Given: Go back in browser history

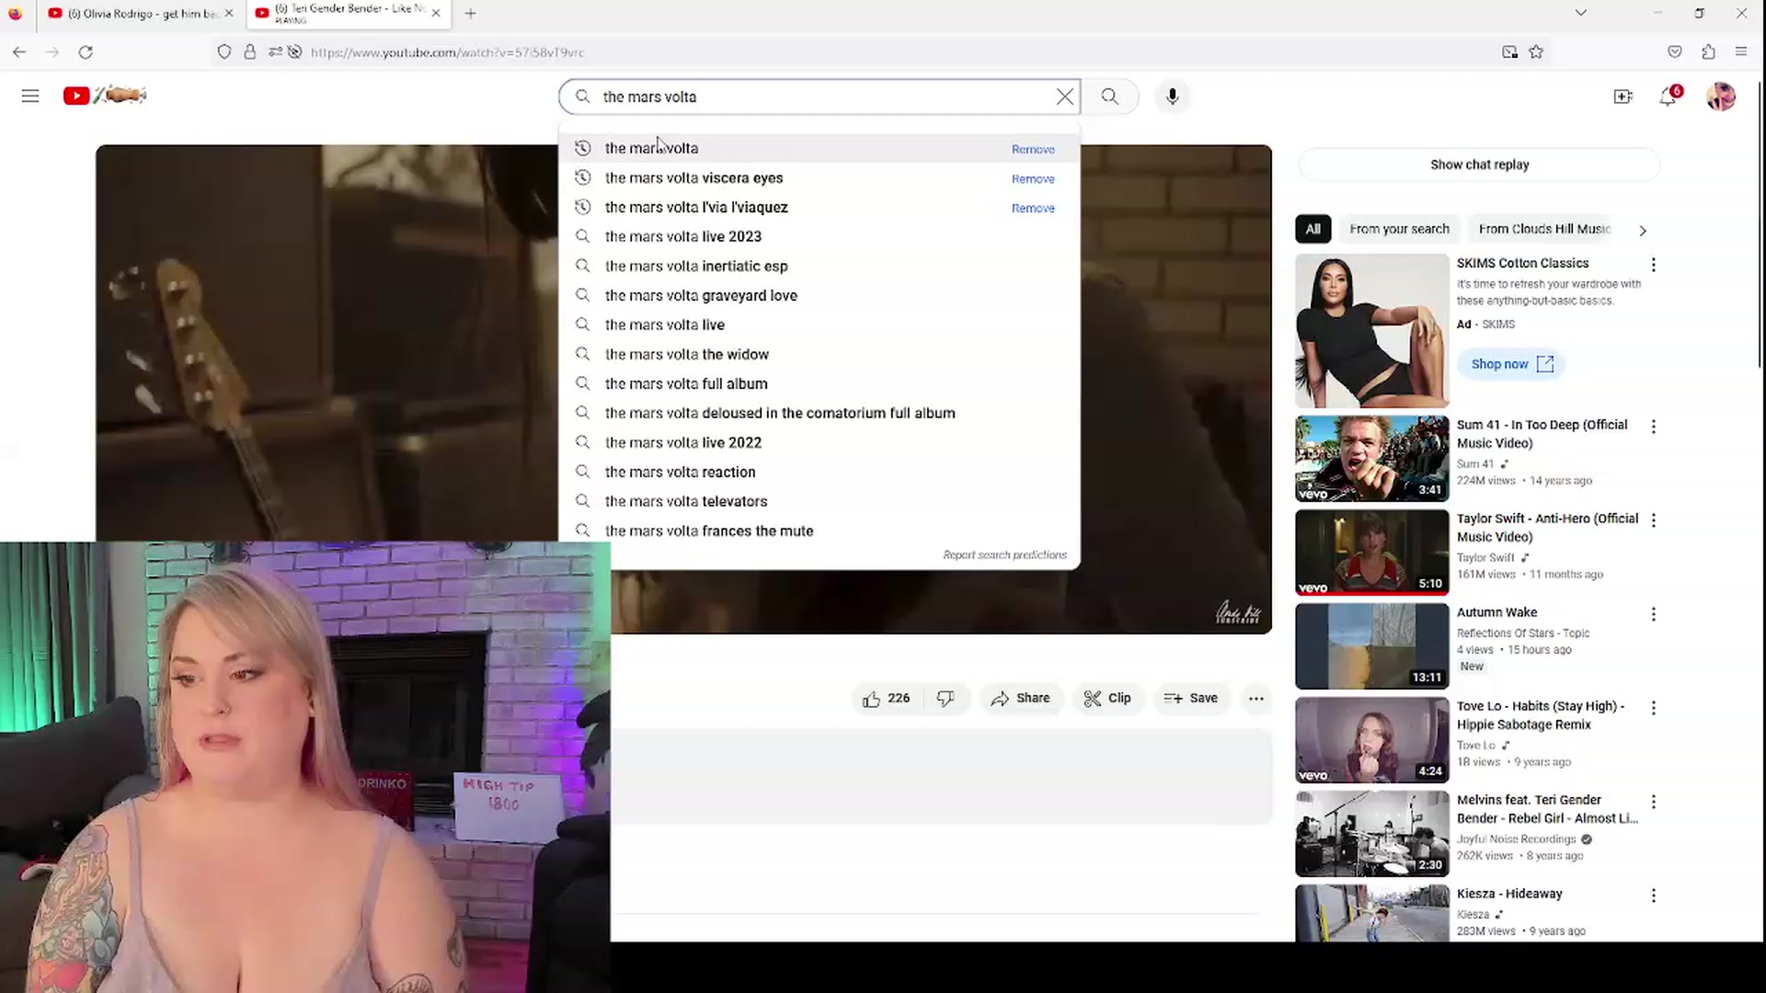Looking at the screenshot, I should point(19,52).
